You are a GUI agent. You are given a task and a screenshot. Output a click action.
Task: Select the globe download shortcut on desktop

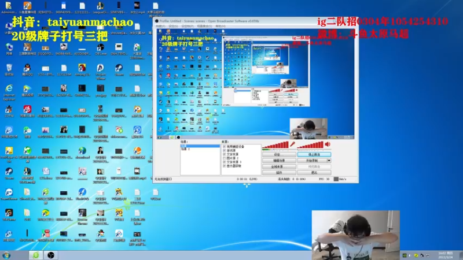point(82,153)
